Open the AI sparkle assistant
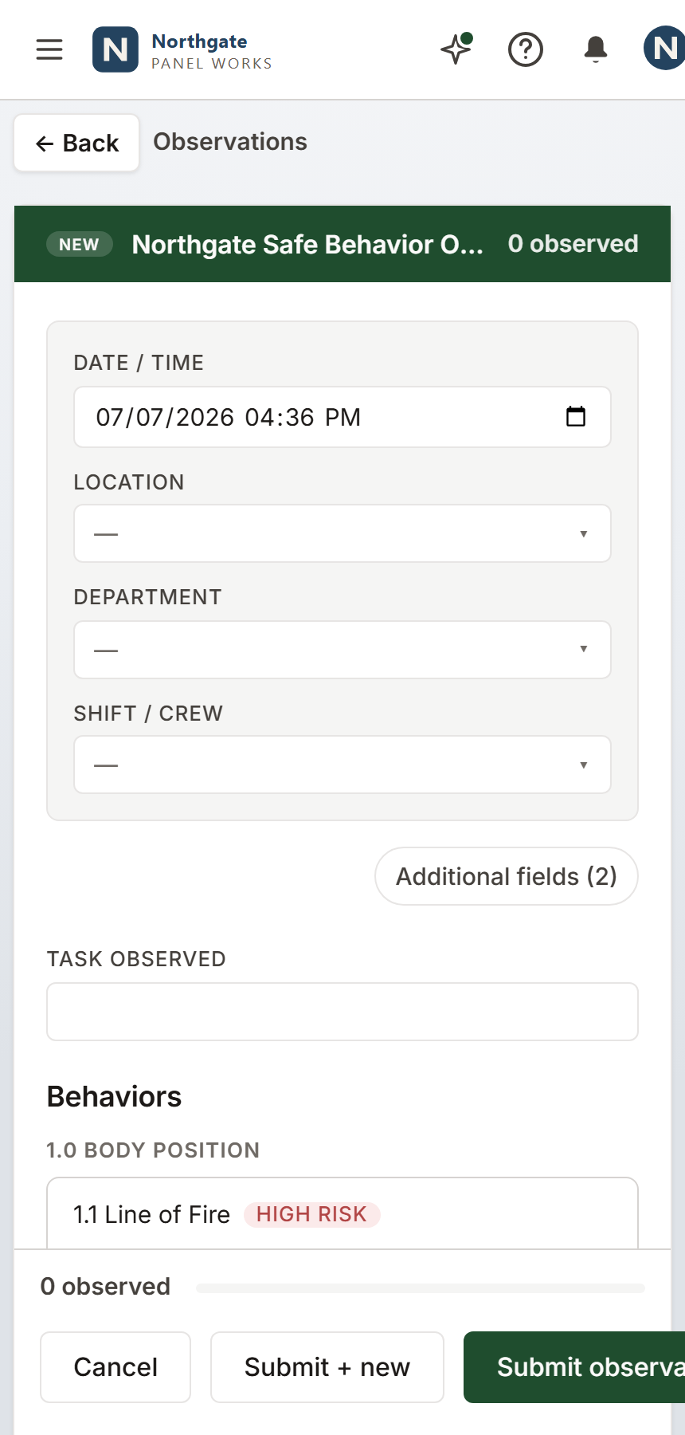 [x=456, y=49]
